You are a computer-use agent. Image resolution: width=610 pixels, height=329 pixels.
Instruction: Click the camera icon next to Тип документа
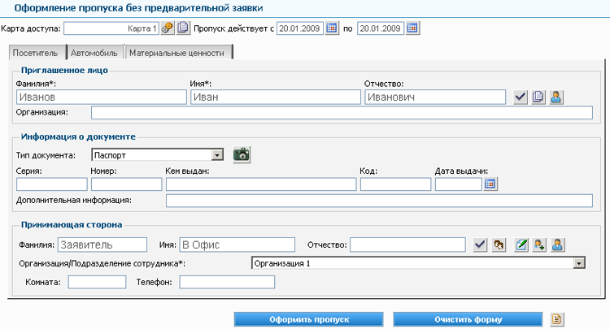point(242,154)
